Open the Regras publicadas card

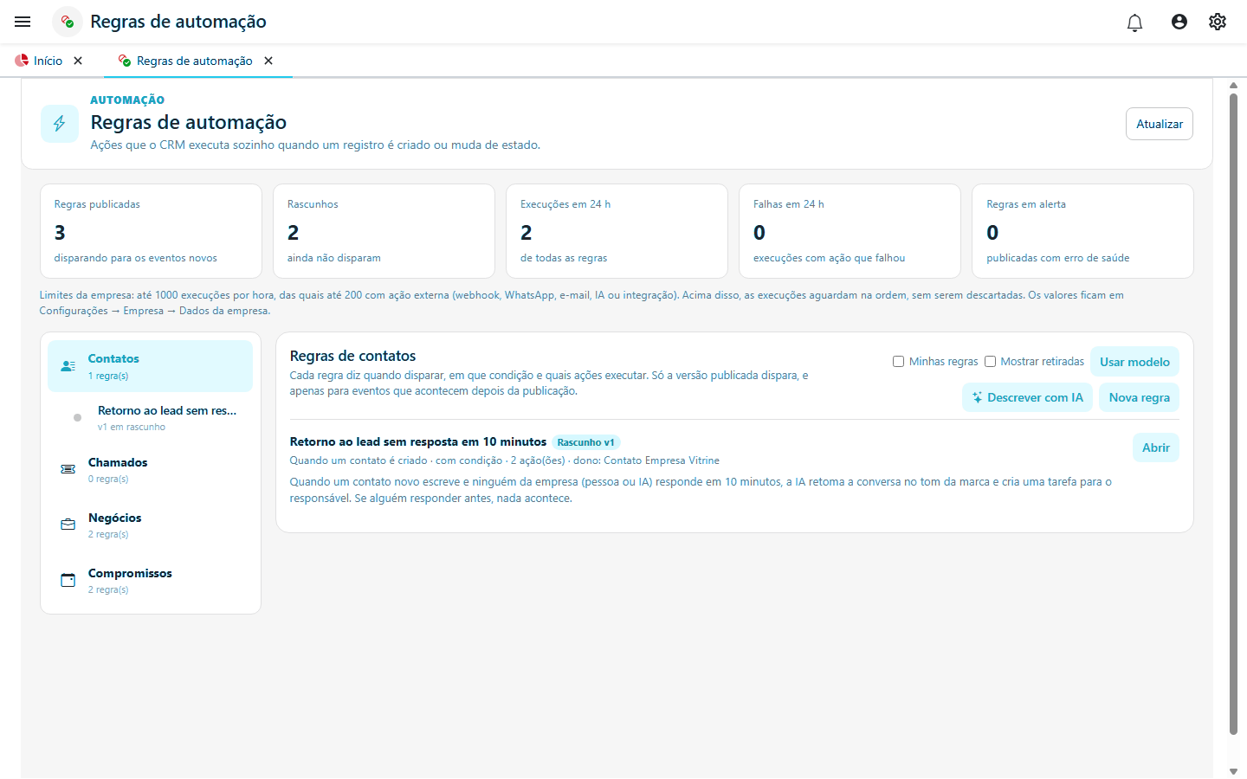151,231
